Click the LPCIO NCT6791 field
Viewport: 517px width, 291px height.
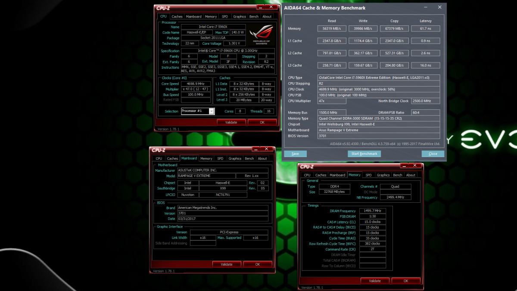(222, 195)
